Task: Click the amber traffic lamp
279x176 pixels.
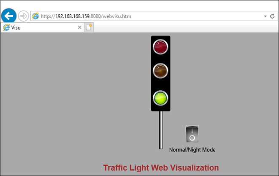Action: click(x=160, y=70)
